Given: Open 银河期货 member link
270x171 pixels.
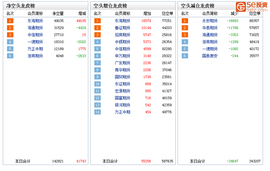Looking at the screenshot, I should 122,105.
